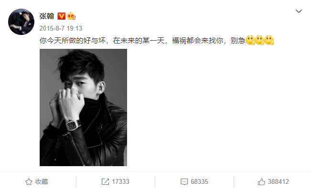Click the first emoji after 别急

250,40
